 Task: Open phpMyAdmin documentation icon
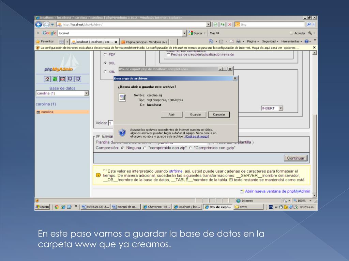pos(70,79)
